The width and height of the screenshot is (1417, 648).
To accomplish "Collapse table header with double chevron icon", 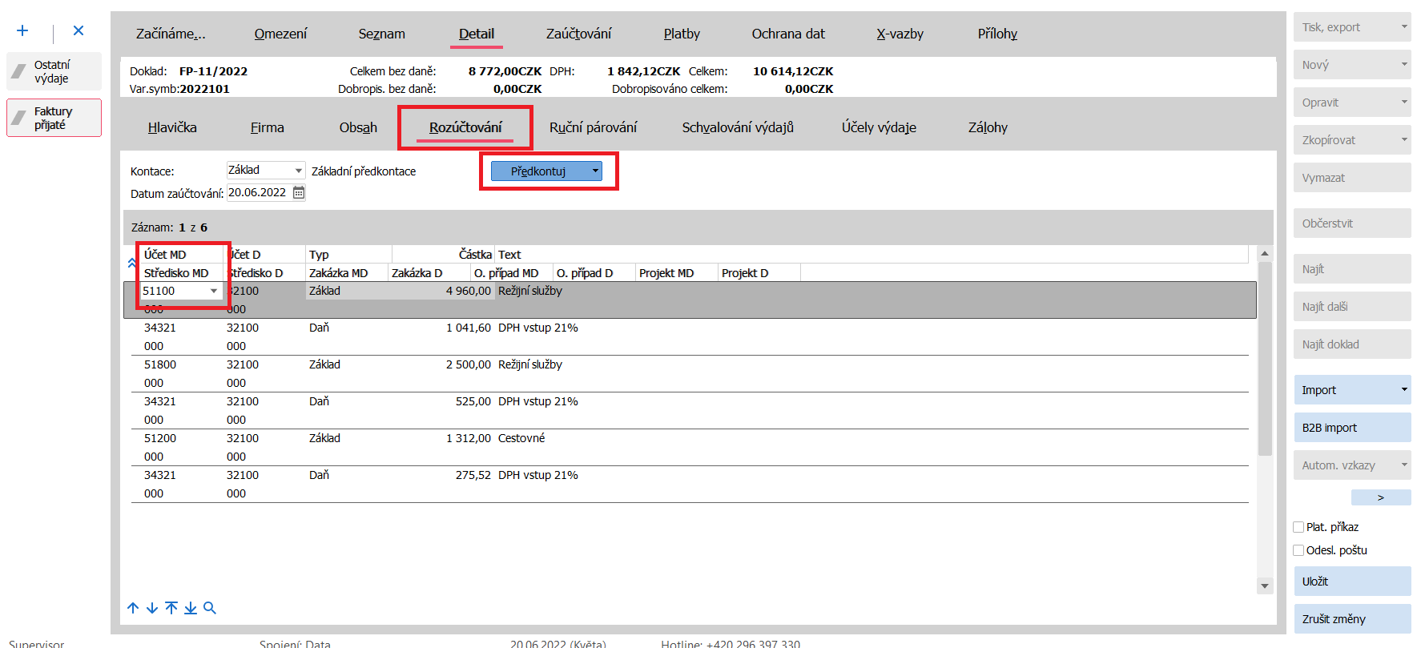I will [x=131, y=263].
